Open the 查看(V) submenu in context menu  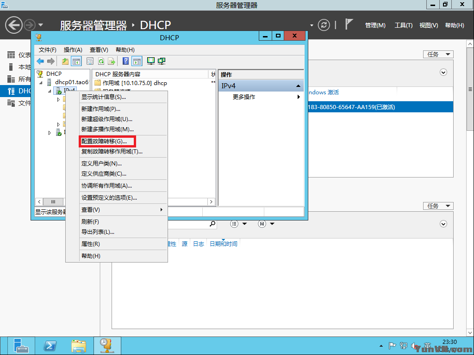pyautogui.click(x=117, y=210)
